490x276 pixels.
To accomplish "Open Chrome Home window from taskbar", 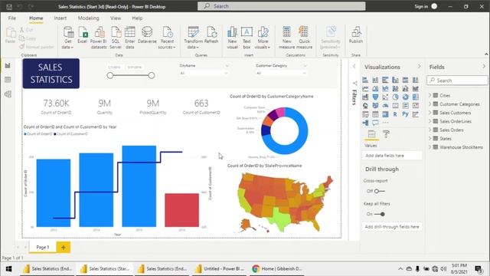I will click(x=277, y=269).
